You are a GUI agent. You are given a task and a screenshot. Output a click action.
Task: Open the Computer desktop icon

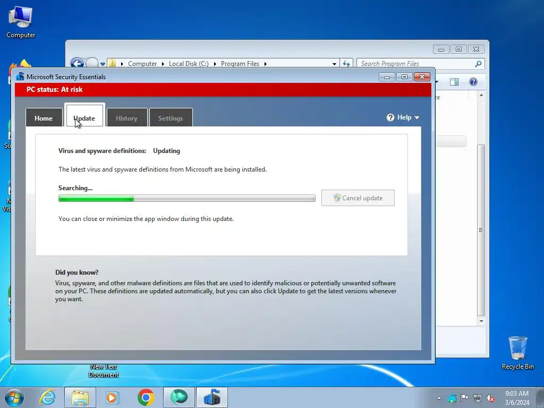tap(21, 22)
